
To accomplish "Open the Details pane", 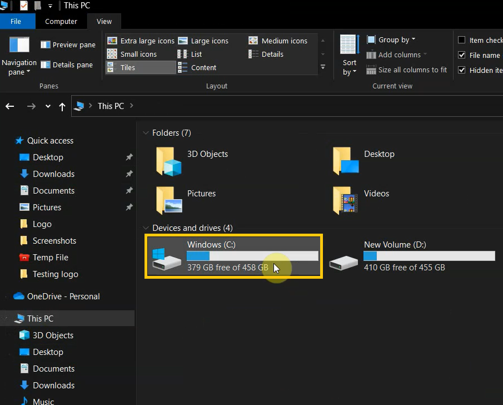I will tap(66, 65).
